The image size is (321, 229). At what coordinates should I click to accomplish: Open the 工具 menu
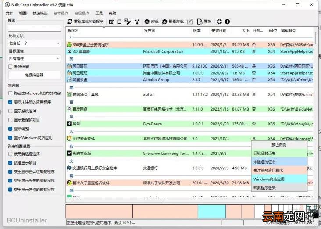coord(99,13)
